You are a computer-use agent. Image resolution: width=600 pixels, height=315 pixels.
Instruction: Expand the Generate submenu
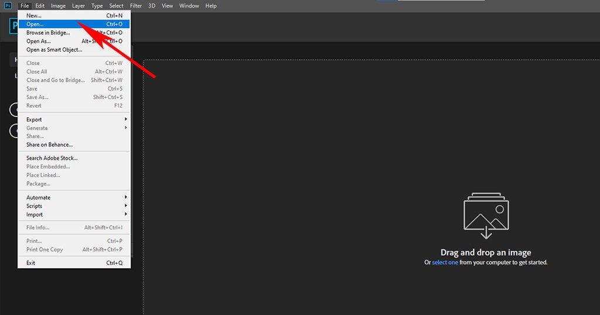tap(74, 128)
